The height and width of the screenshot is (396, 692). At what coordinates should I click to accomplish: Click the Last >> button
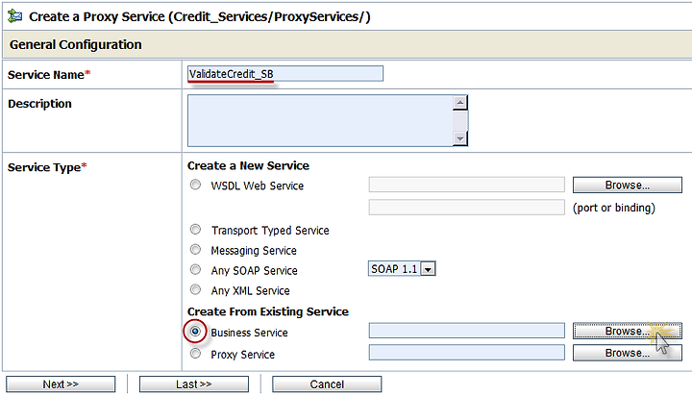(194, 384)
